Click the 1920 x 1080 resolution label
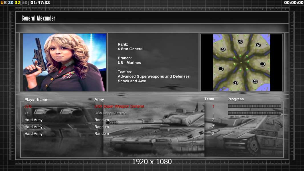304x171 pixels. pyautogui.click(x=152, y=162)
